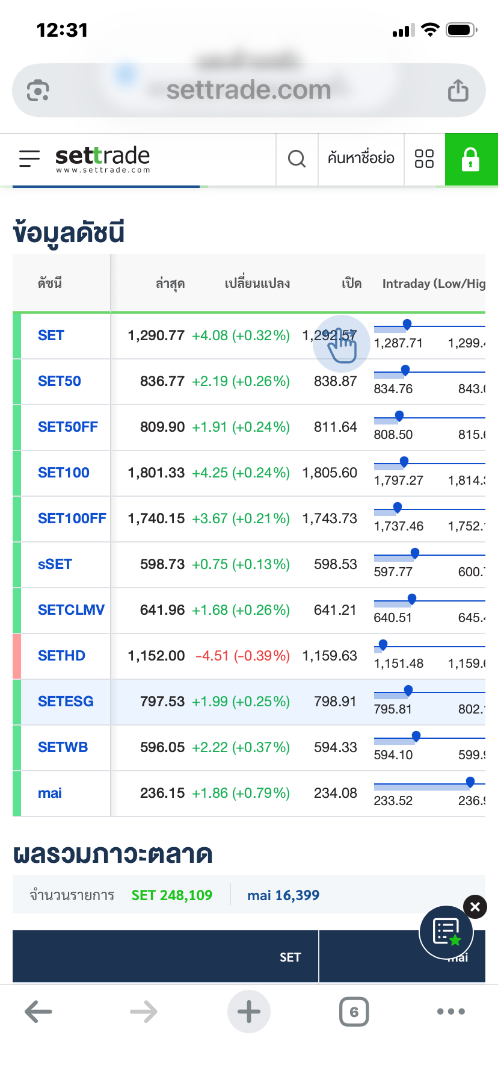498x1079 pixels.
Task: Open browser three-dots more menu
Action: coord(451,1012)
